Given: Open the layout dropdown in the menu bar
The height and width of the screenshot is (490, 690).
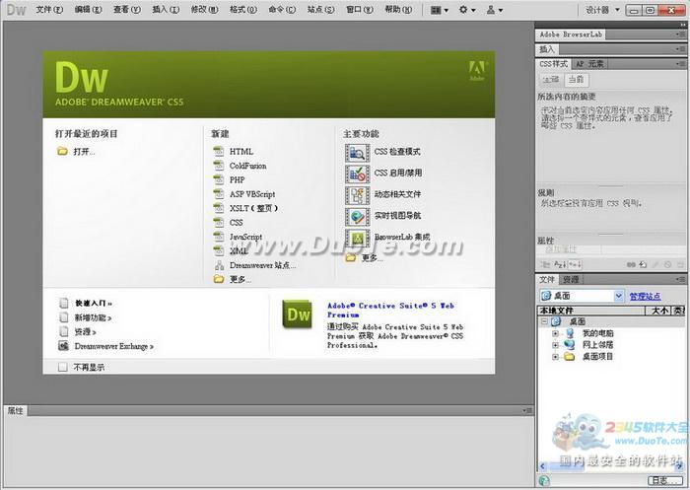Looking at the screenshot, I should [x=439, y=10].
